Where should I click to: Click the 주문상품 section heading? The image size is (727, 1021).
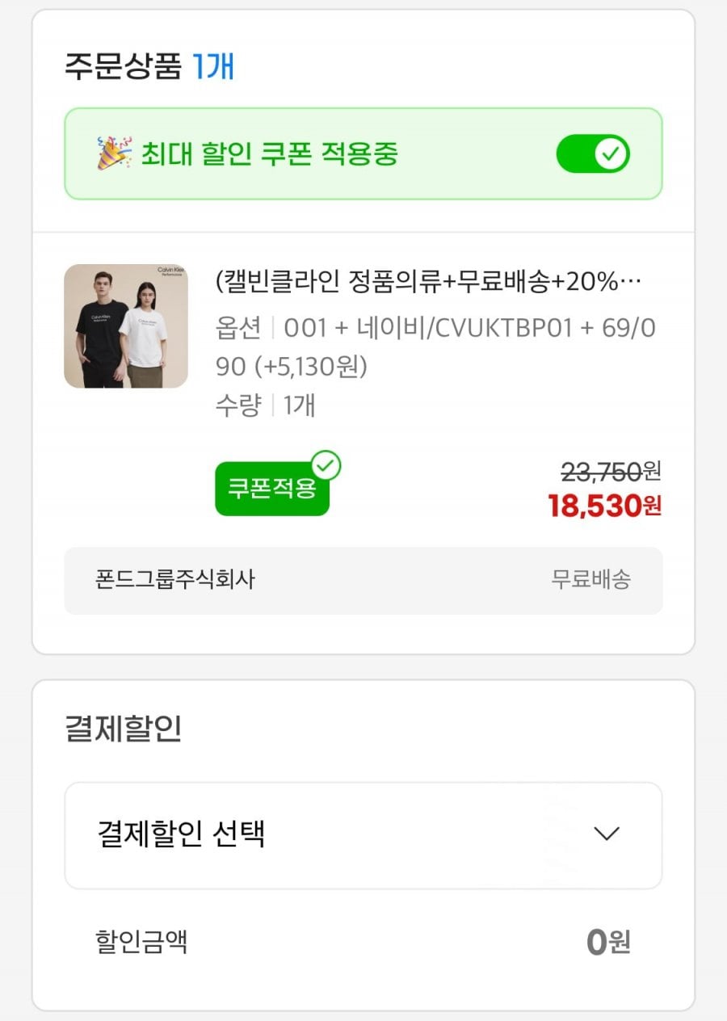(x=123, y=66)
